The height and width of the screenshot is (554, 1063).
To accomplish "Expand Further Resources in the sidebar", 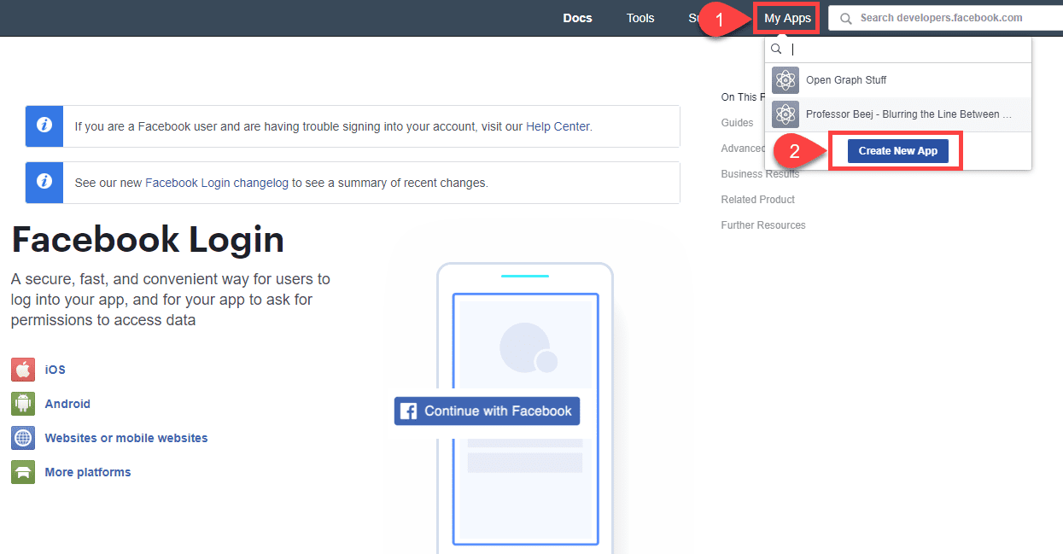I will click(762, 225).
